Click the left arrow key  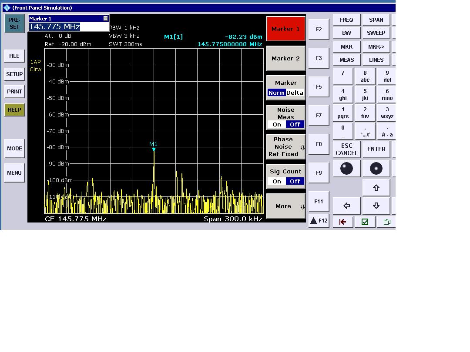pos(346,206)
